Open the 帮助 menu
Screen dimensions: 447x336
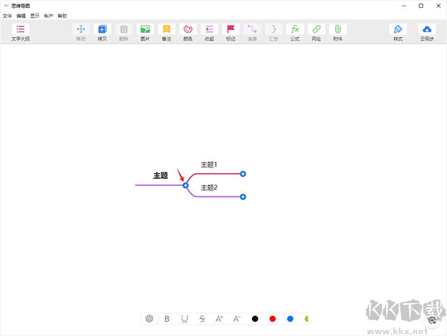pos(62,15)
